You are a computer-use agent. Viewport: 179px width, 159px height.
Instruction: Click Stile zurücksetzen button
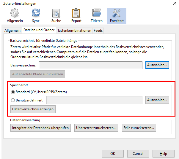pos(139,128)
